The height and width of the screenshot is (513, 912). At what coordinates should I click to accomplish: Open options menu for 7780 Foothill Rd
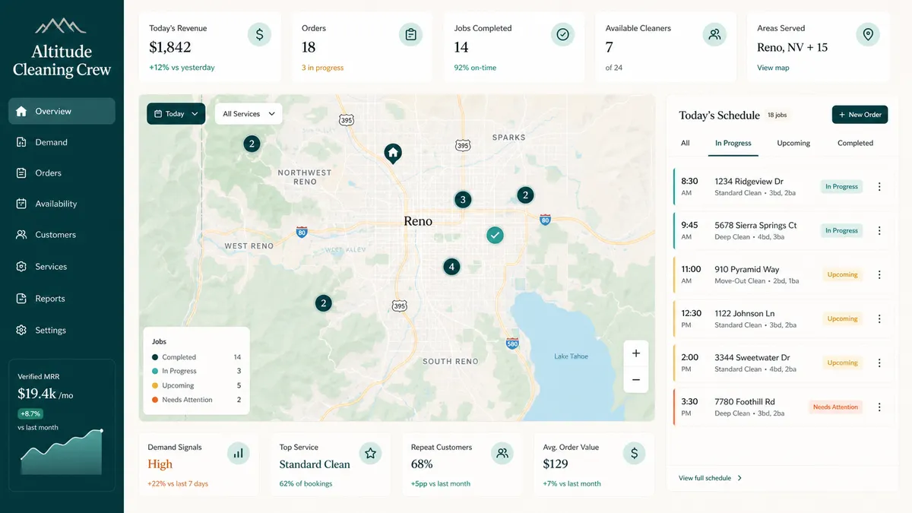[879, 407]
